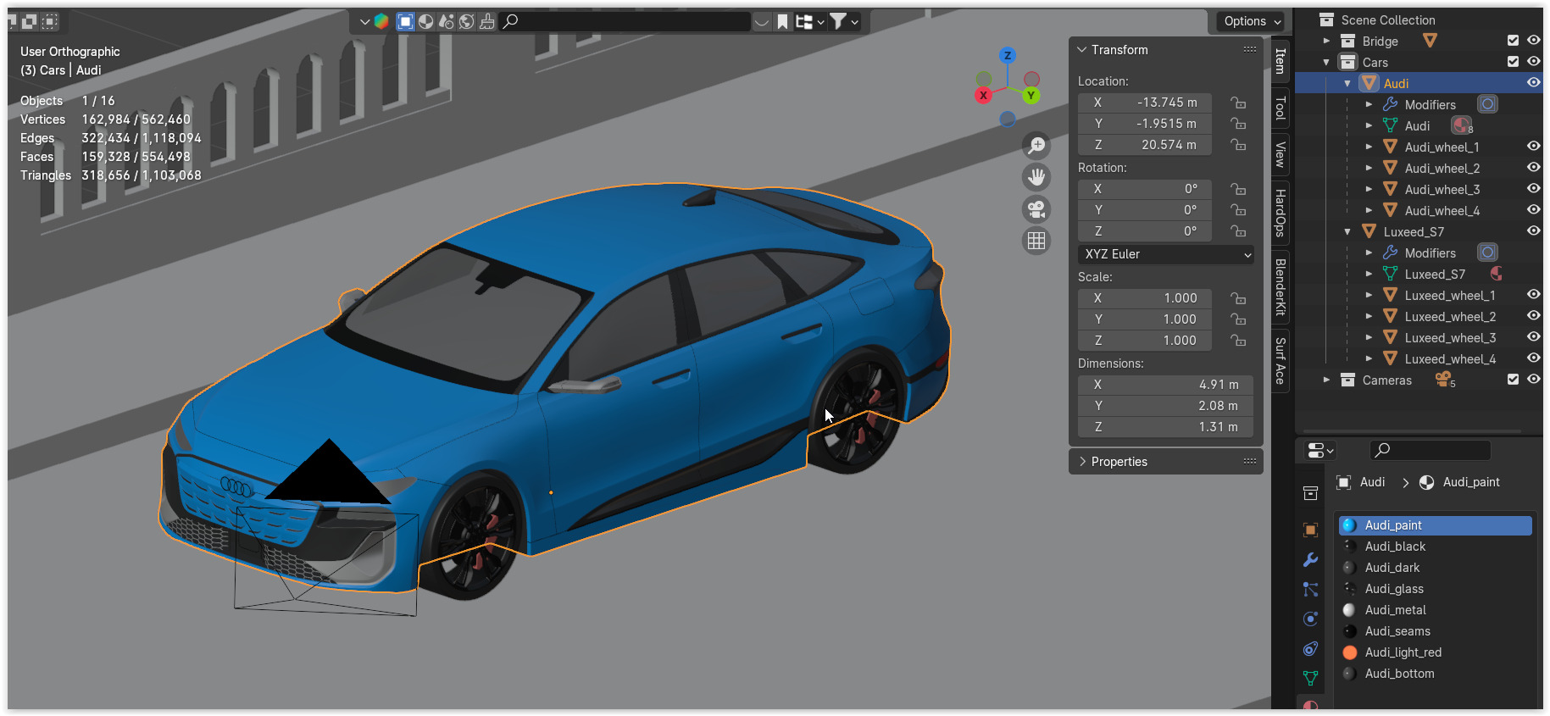Toggle Cameras collection exclude checkbox
Screen dimensions: 1550x716
(1514, 380)
